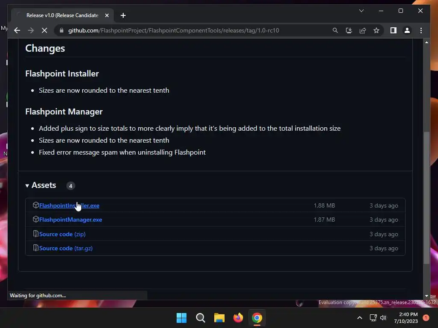Stop loading the page
This screenshot has height=328, width=438.
coord(44,30)
